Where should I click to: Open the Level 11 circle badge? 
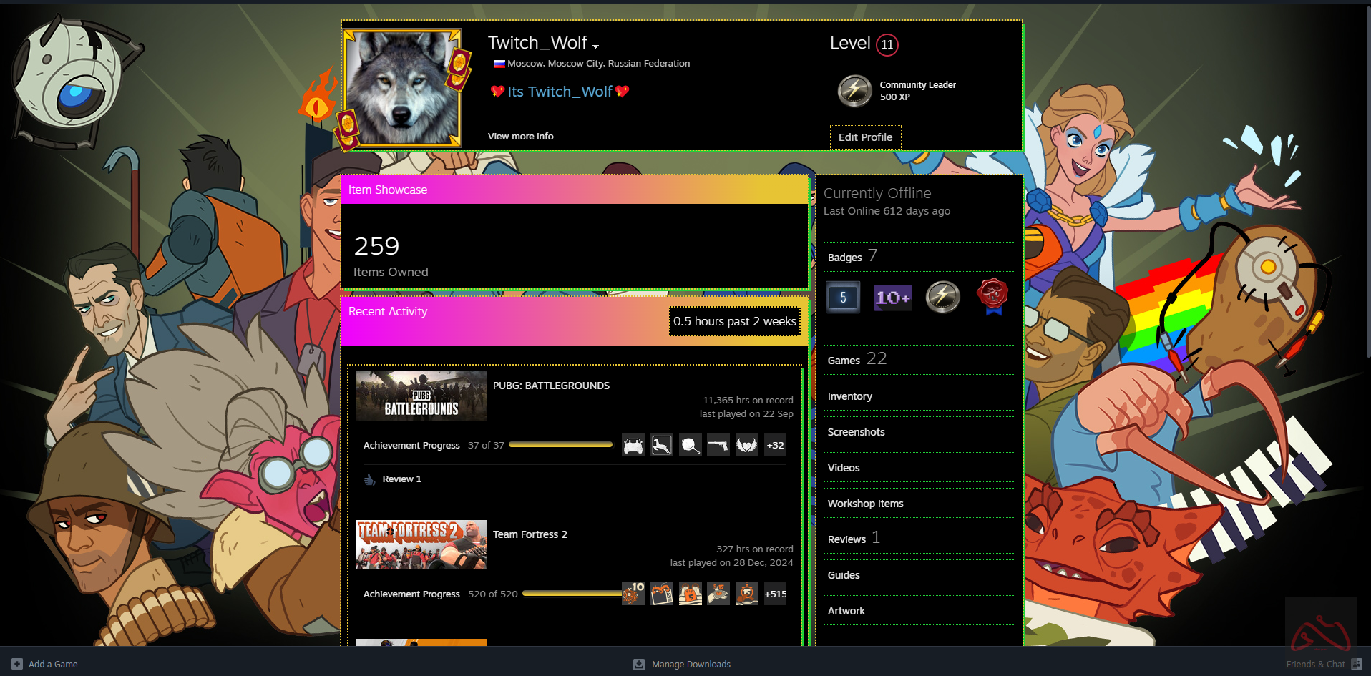point(887,44)
